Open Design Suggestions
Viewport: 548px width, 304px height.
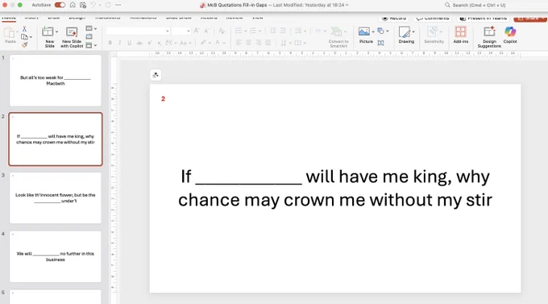pos(489,37)
